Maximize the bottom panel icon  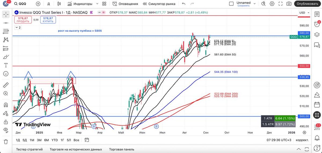coord(306,149)
